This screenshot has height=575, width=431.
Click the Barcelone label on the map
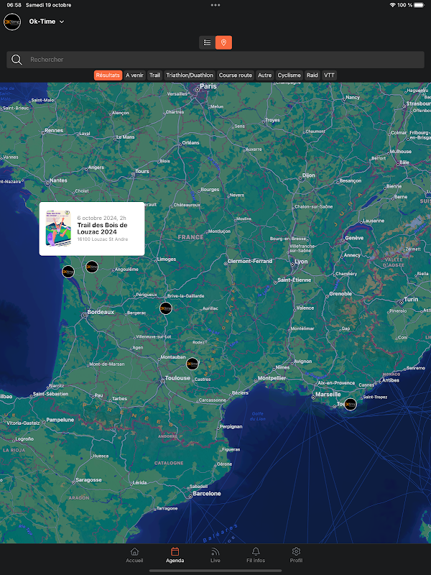207,494
